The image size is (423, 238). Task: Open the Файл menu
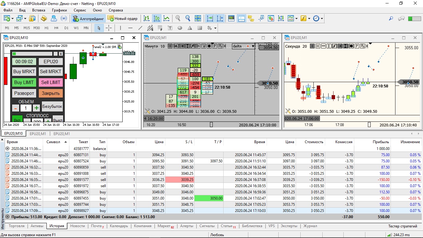pos(8,10)
